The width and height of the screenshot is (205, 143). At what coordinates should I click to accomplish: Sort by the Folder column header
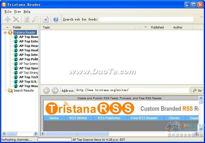17,27
